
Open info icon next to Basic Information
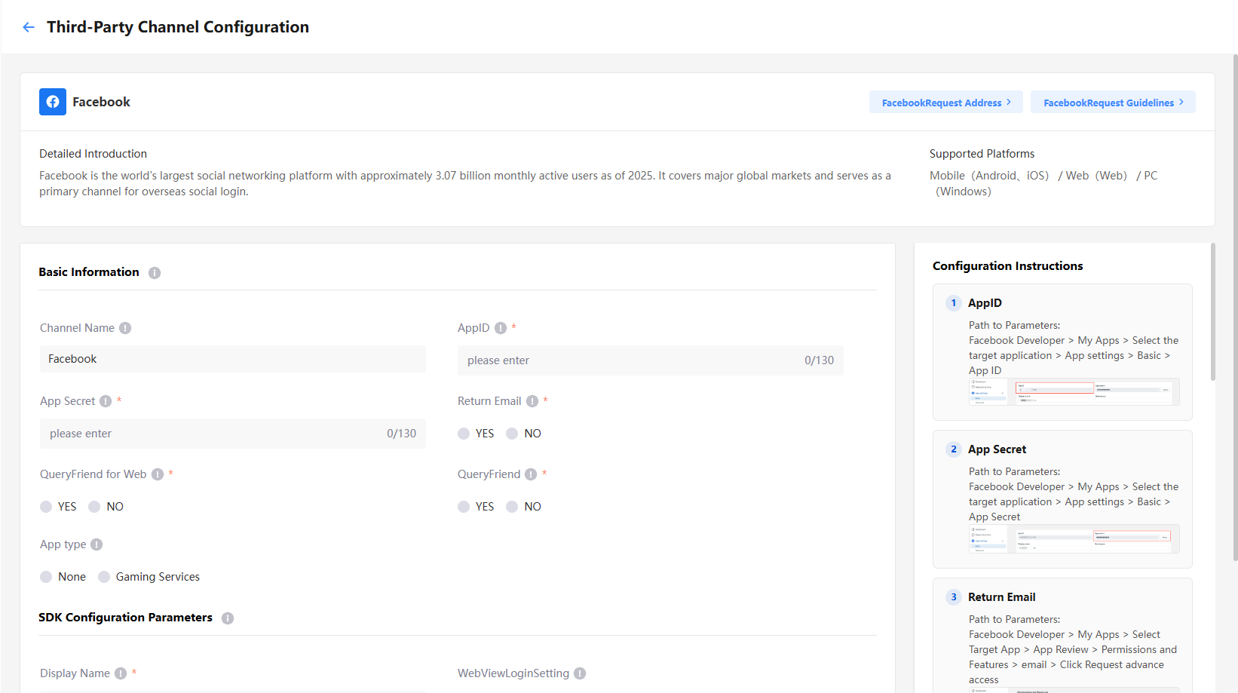tap(155, 273)
